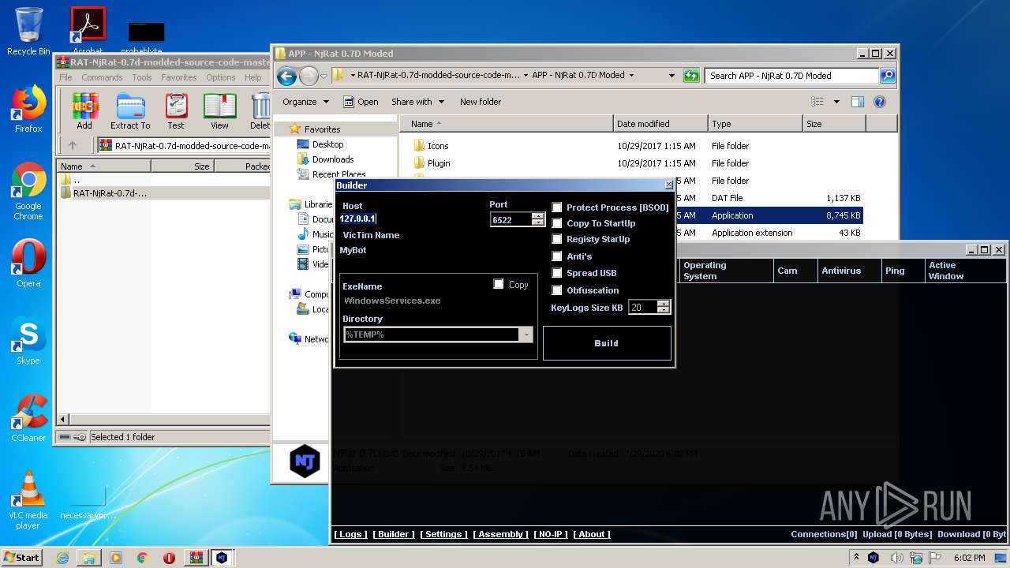Image resolution: width=1010 pixels, height=568 pixels.
Task: Increase the Port stepper value
Action: [538, 216]
